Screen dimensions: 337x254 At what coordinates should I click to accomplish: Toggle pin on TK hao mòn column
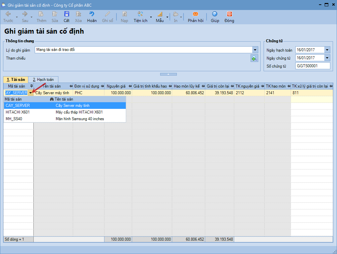289,86
